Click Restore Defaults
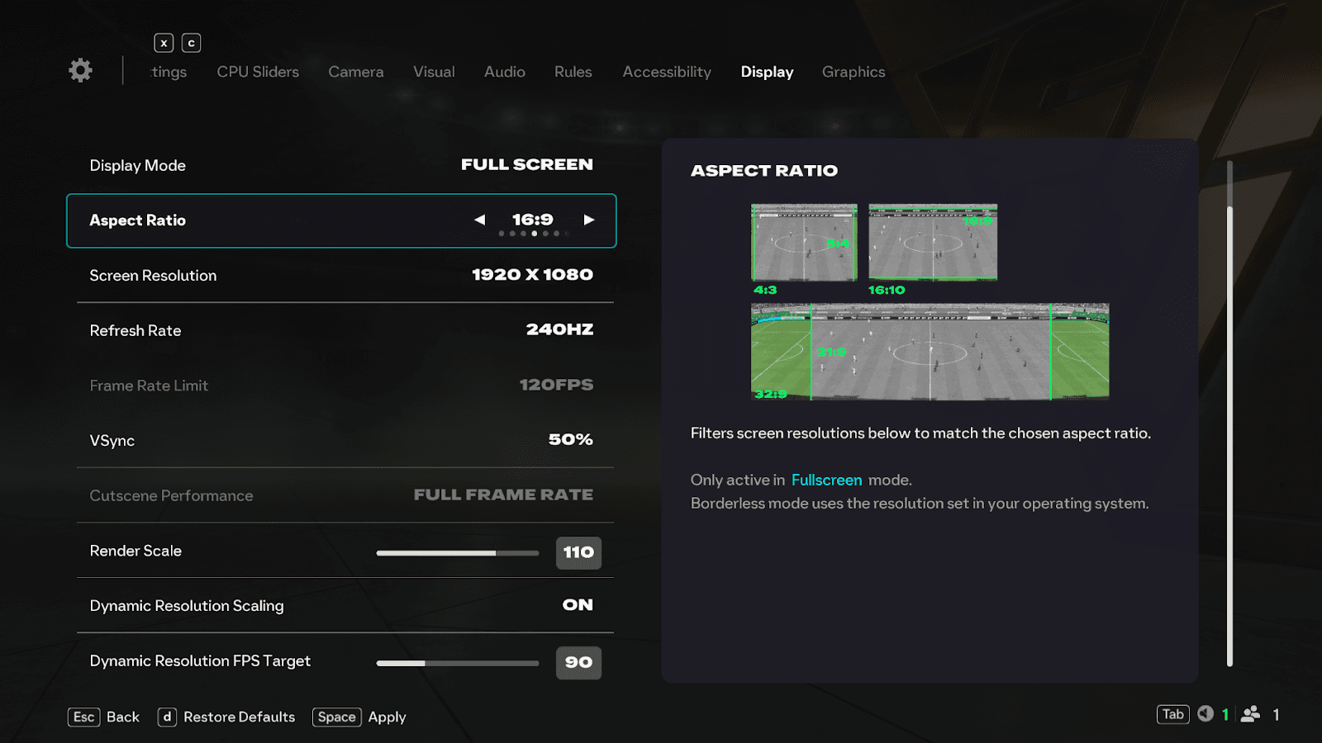The width and height of the screenshot is (1322, 743). click(239, 717)
